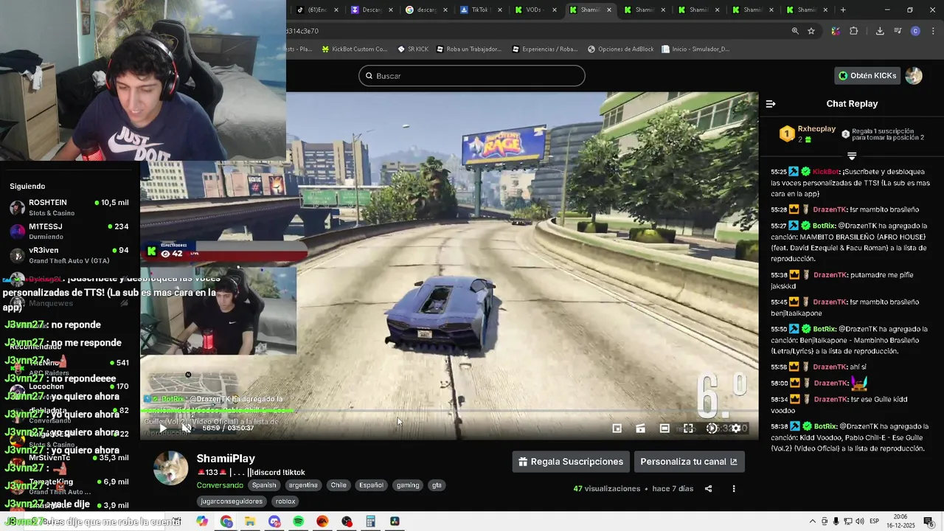Select the Spanish tag
Screen dimensions: 944x531
pos(264,485)
